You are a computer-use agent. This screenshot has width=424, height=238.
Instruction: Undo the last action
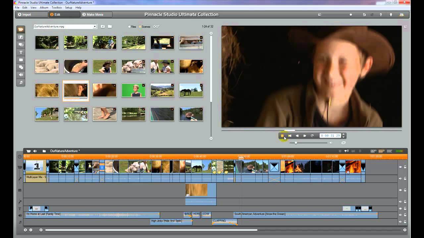coord(364,15)
